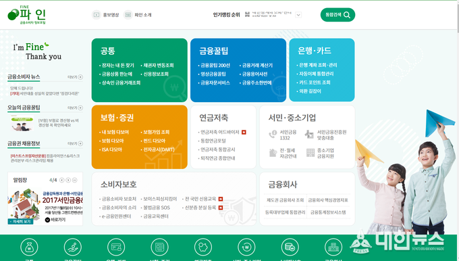Click the money bag icon in green bar

coord(29,247)
